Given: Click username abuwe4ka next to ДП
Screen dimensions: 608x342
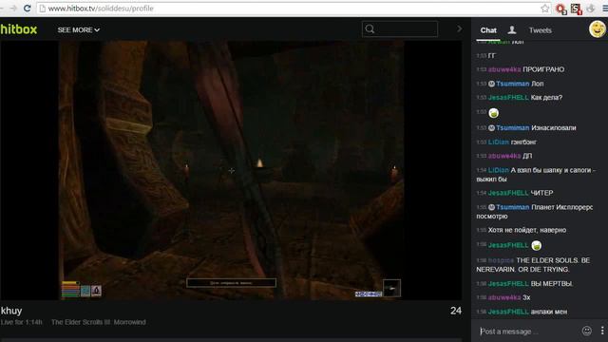Looking at the screenshot, I should pyautogui.click(x=504, y=156).
